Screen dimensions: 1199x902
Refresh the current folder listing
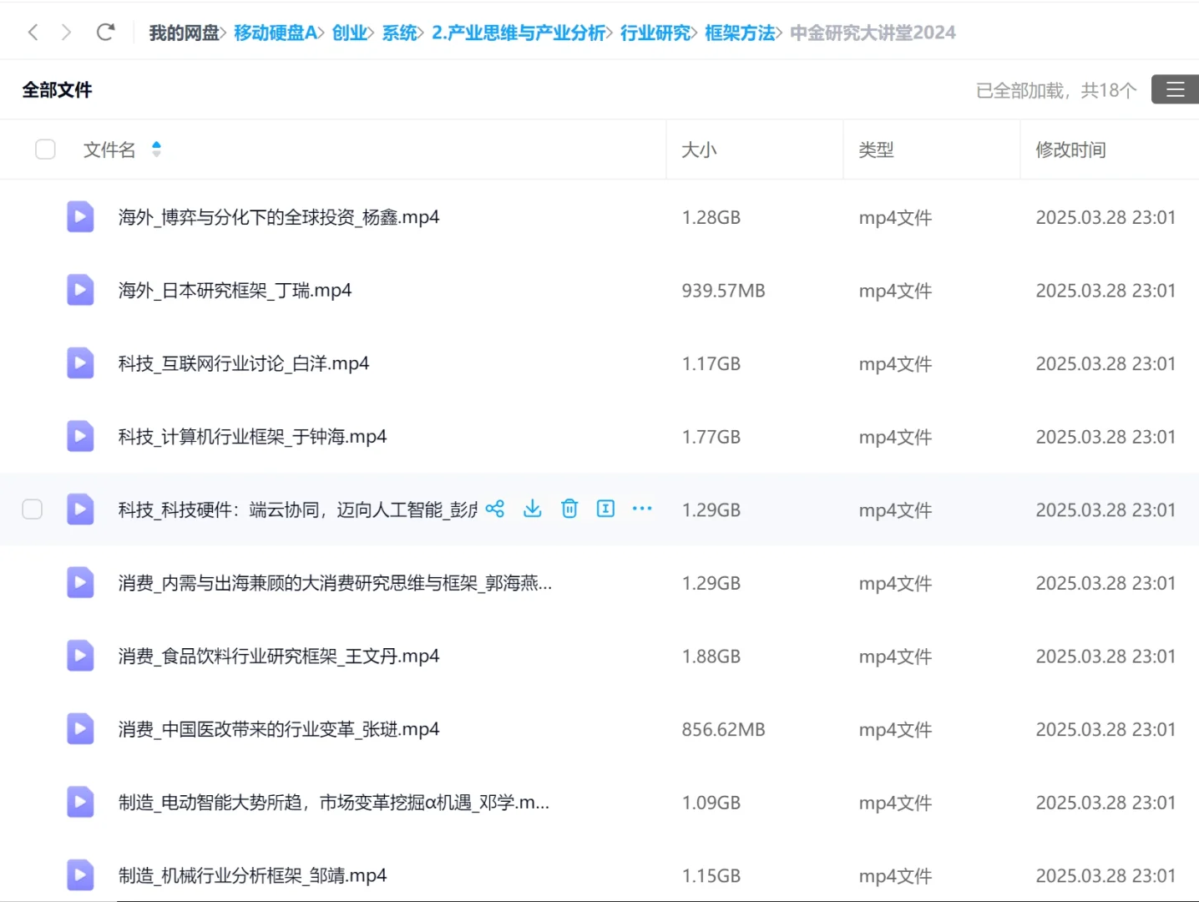105,33
